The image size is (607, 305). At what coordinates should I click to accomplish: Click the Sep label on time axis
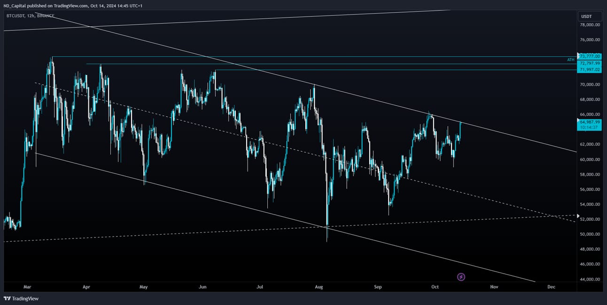coord(378,287)
